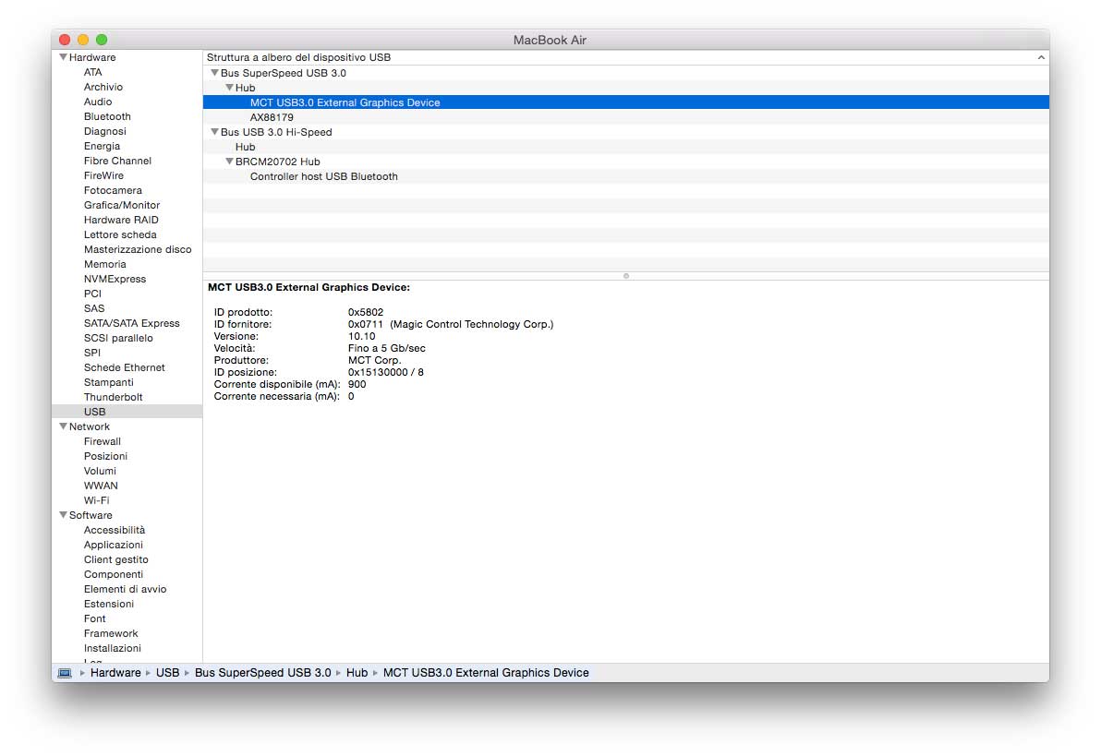Click Hub in the bottom path bar
Screen dimensions: 1101x756
[357, 673]
